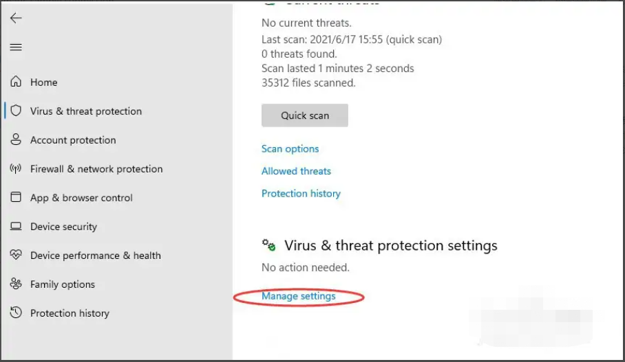Click the Firewall & network antenna icon
Image resolution: width=625 pixels, height=362 pixels.
[16, 168]
